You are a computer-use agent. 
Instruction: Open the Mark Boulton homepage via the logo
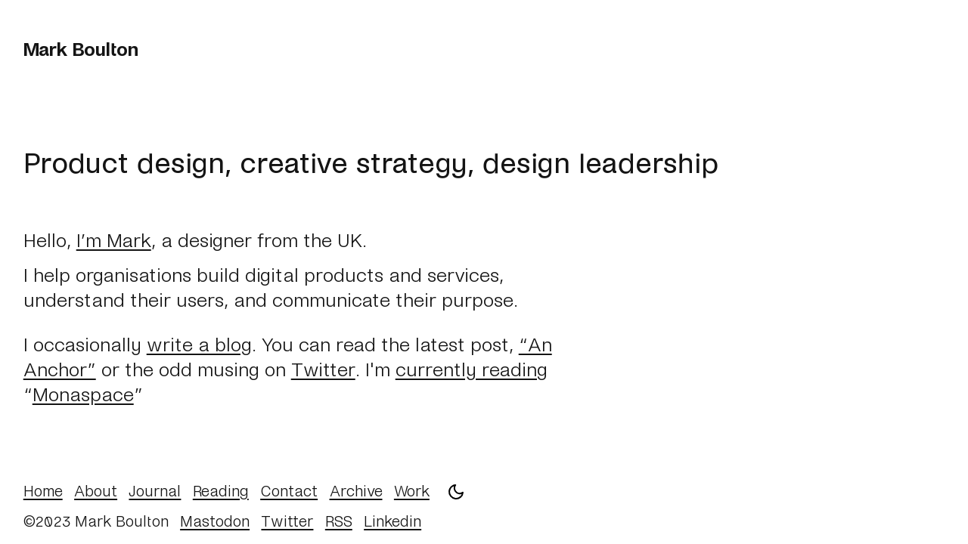pos(80,49)
